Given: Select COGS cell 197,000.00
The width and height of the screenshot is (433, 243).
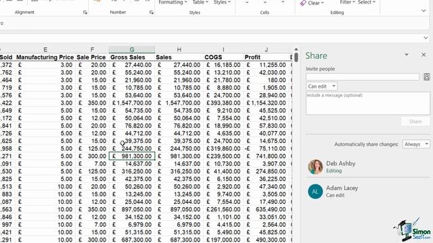Looking at the screenshot, I should pyautogui.click(x=223, y=240).
